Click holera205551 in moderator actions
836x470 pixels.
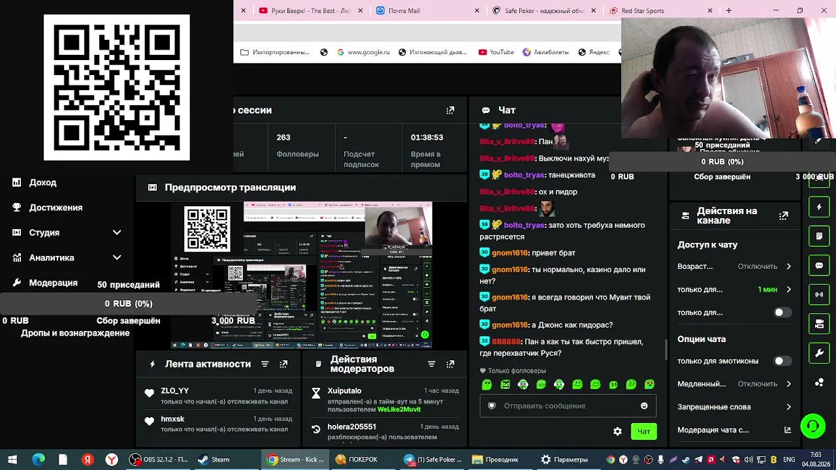(x=351, y=427)
